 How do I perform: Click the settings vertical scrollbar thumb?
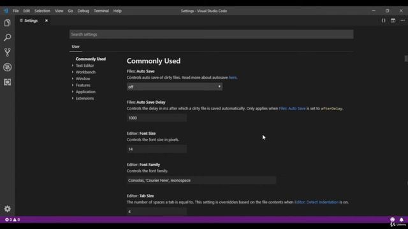point(406,59)
